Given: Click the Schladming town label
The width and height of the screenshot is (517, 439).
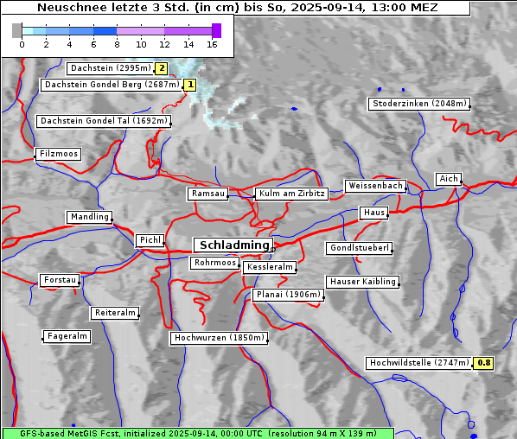Looking at the screenshot, I should coord(233,245).
